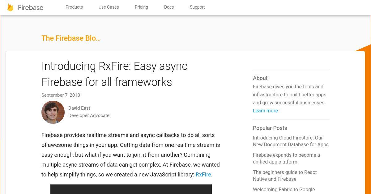Open the Products menu

coord(74,7)
